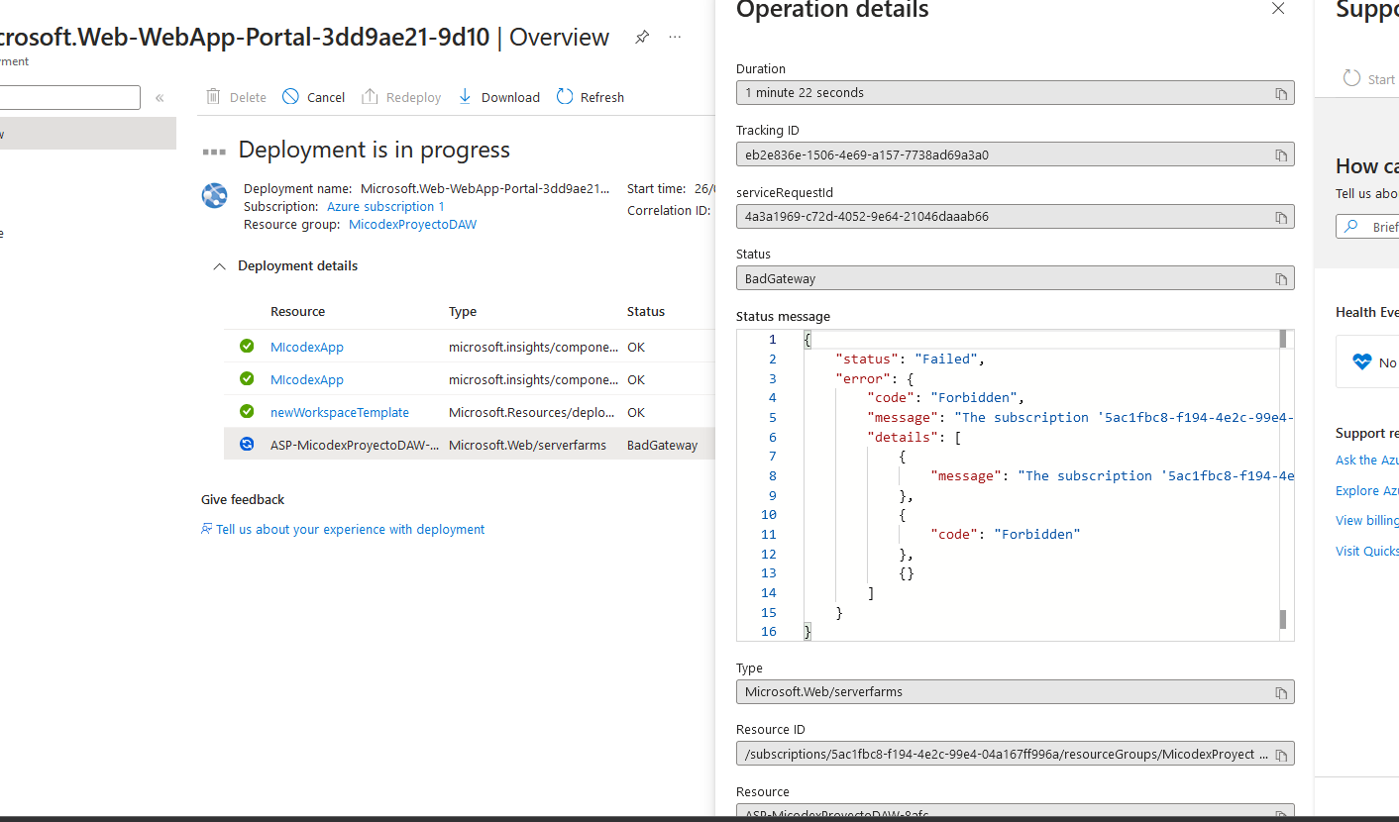The height and width of the screenshot is (822, 1399).
Task: Click Delete in the toolbar
Action: click(236, 97)
